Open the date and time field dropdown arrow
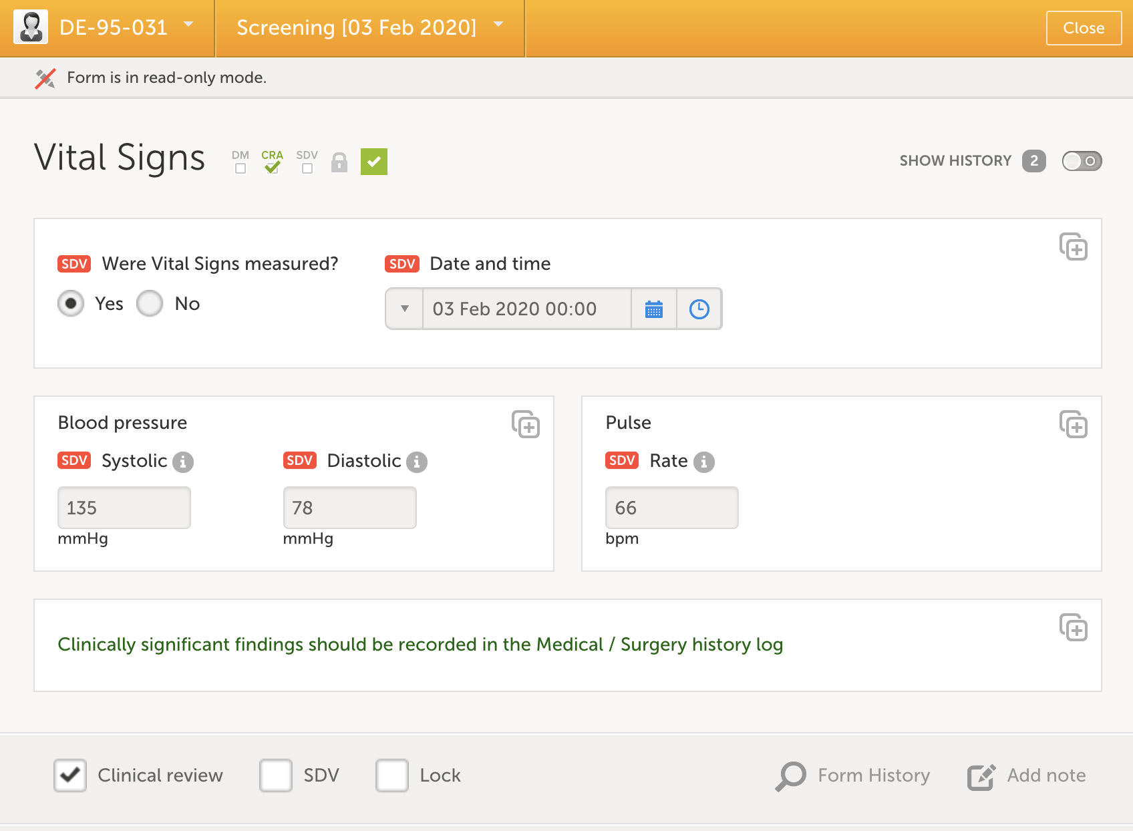This screenshot has height=831, width=1133. click(x=404, y=309)
